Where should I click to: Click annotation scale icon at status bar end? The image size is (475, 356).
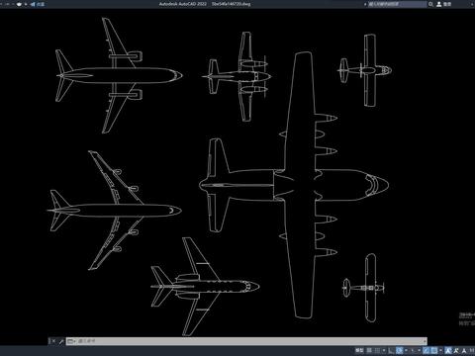point(464,350)
